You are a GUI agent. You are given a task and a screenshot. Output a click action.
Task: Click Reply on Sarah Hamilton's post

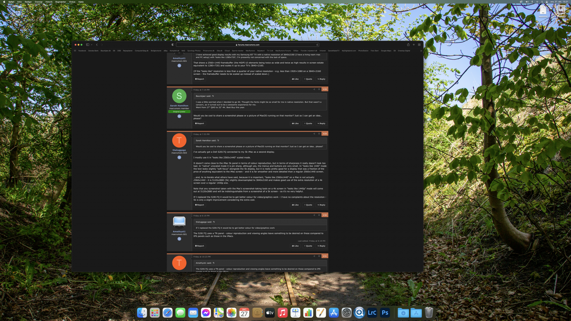(x=321, y=124)
